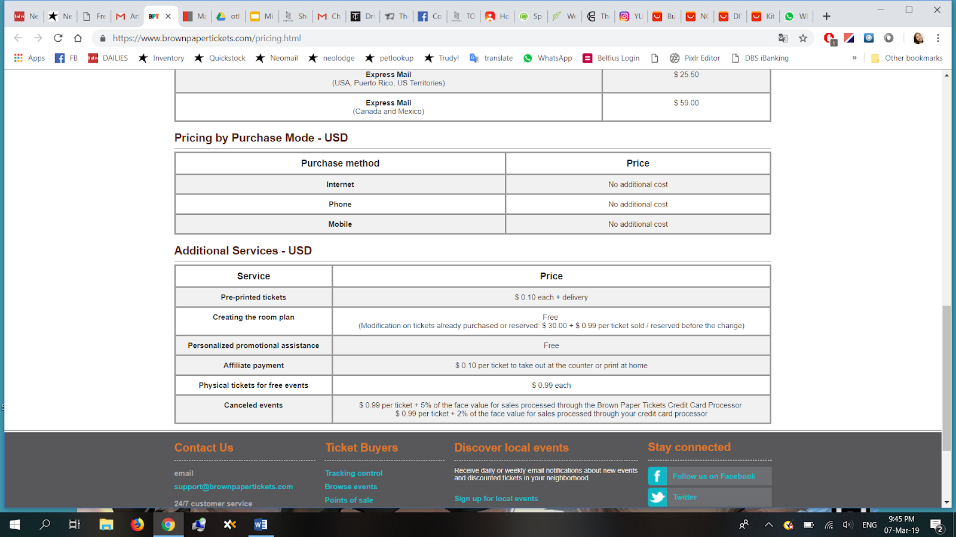Click the support@brownpapertickets.com email link

[x=234, y=487]
